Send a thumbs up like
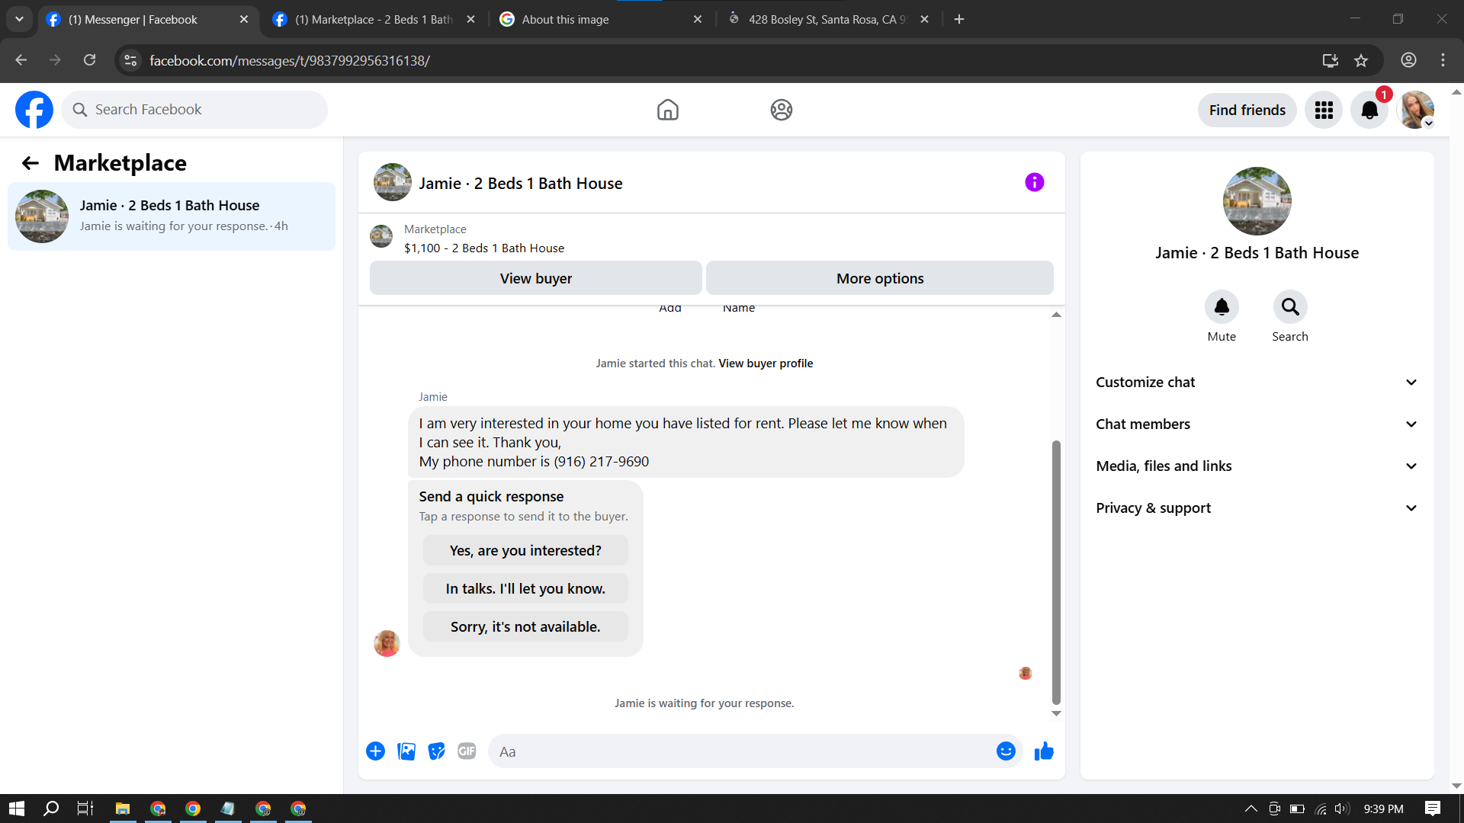This screenshot has height=823, width=1464. (x=1044, y=751)
